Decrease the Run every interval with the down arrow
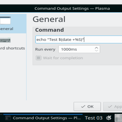Image resolution: width=122 pixels, height=122 pixels. point(96,50)
